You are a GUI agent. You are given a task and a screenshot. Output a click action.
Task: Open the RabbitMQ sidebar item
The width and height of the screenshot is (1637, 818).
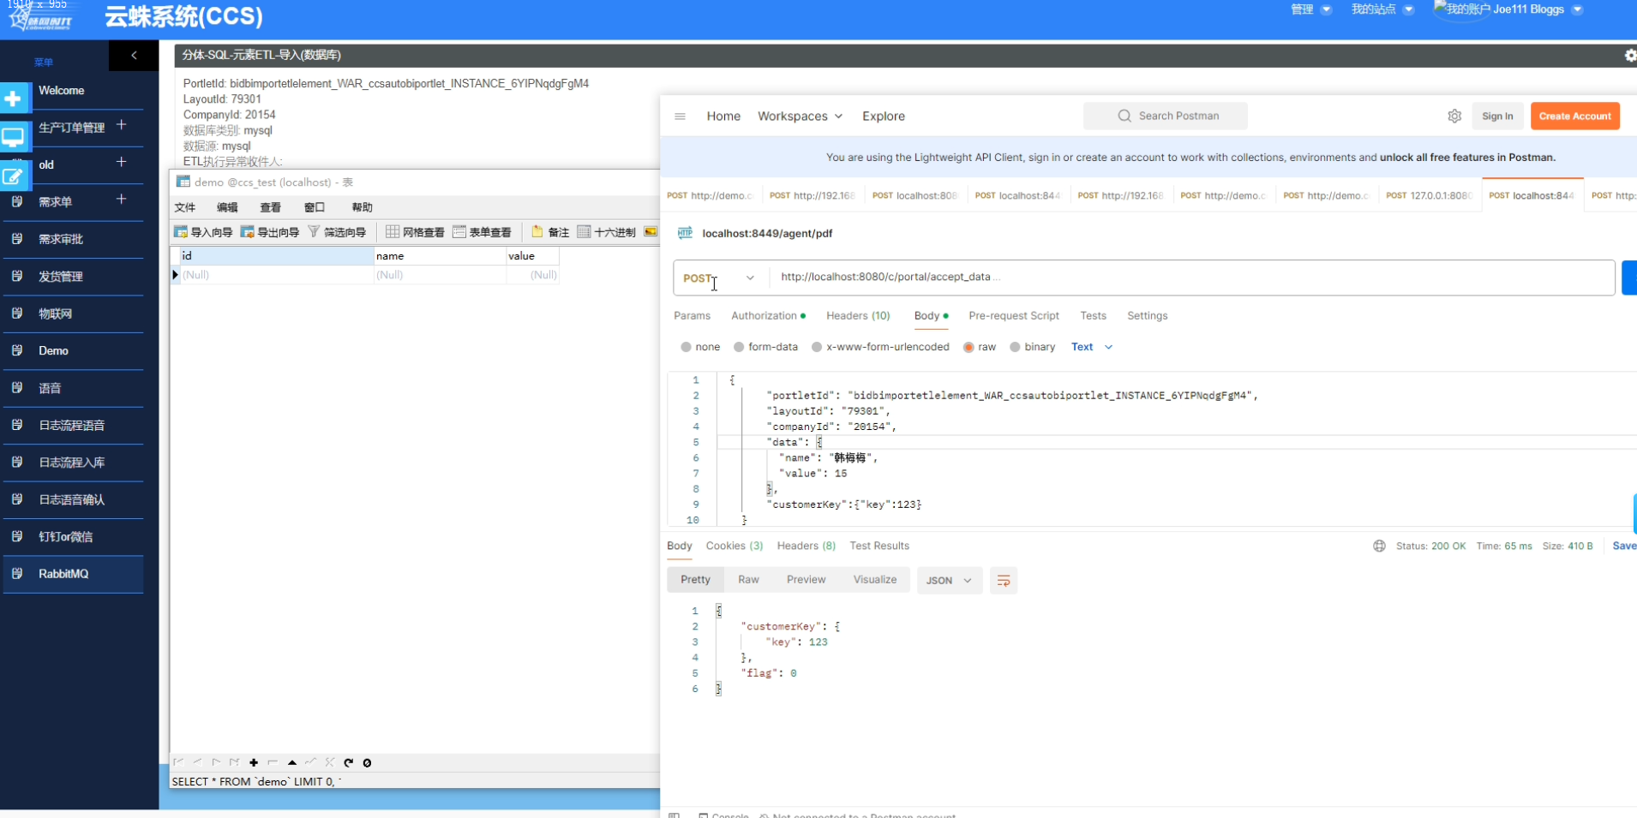click(x=72, y=574)
